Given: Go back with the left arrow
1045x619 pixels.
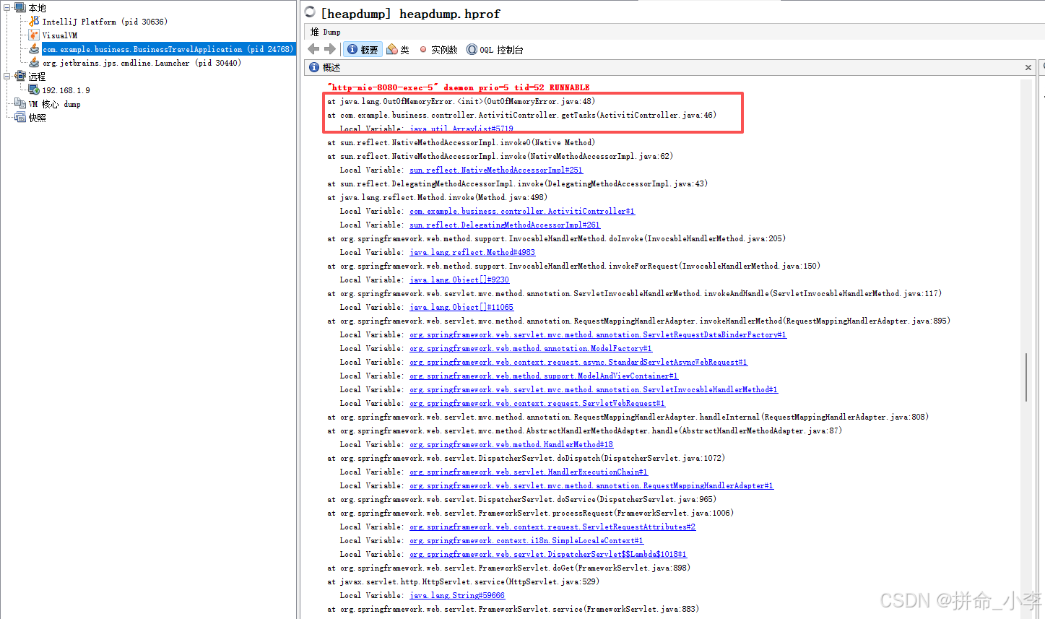Looking at the screenshot, I should pos(313,49).
